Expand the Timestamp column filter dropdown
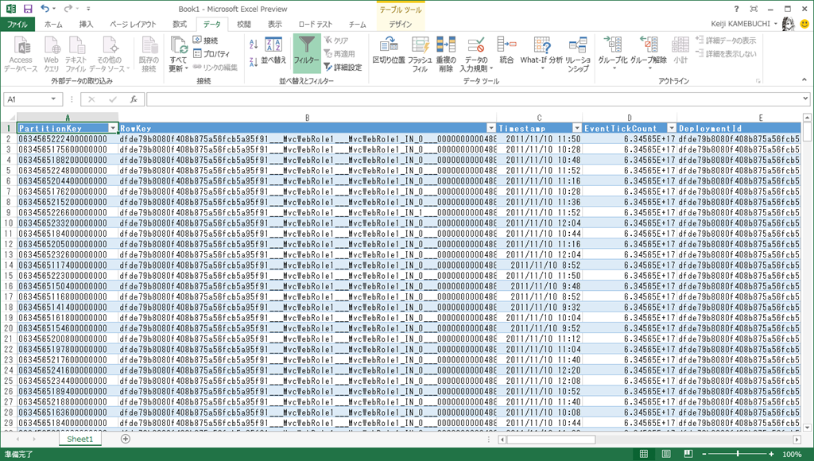Image resolution: width=814 pixels, height=461 pixels. click(x=576, y=128)
